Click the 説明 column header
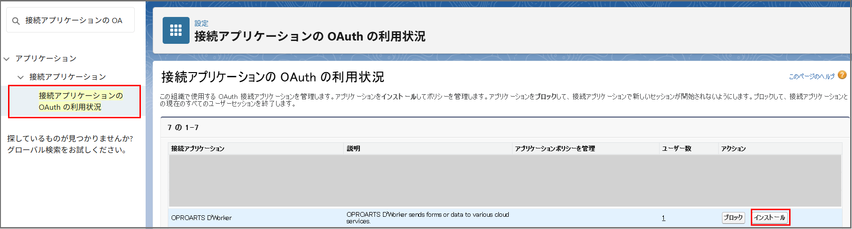The width and height of the screenshot is (852, 229). pyautogui.click(x=353, y=148)
